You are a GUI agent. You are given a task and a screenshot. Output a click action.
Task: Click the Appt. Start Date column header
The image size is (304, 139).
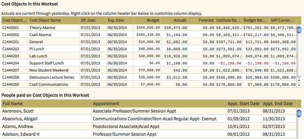click(x=244, y=104)
